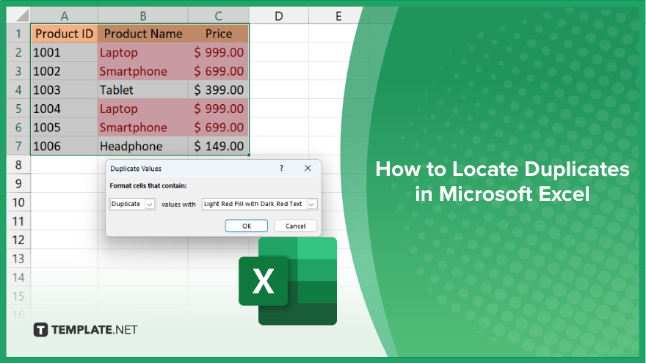Click the Tablet cell
Screen dimensions: 646x363
143,89
